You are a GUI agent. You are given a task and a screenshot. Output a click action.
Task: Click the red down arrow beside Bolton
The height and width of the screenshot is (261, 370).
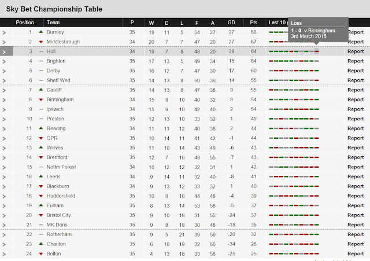coord(41,253)
